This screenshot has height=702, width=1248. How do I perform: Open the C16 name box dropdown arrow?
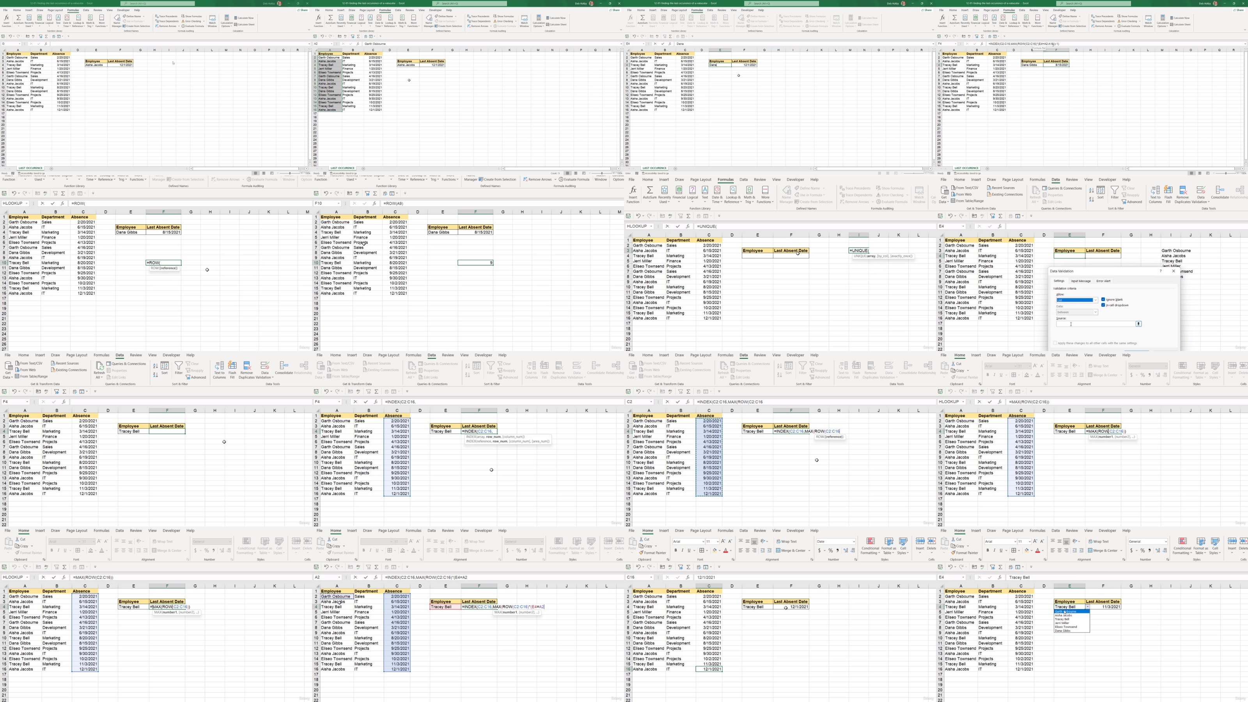pyautogui.click(x=651, y=577)
